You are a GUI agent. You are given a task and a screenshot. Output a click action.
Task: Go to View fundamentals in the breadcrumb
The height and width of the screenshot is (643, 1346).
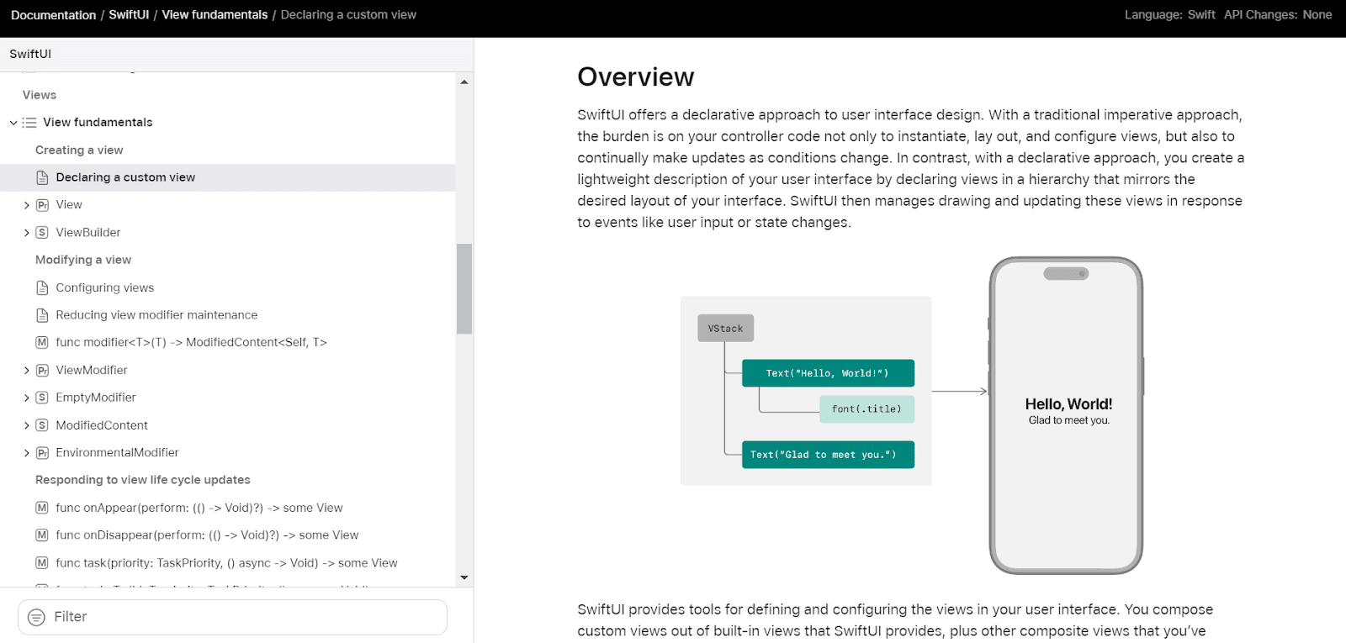[x=215, y=15]
